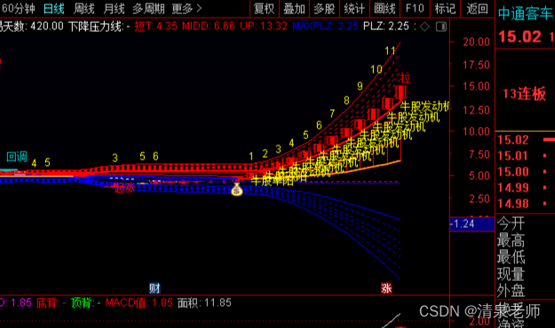Select the 14.99 order book price
This screenshot has width=555, height=328.
pyautogui.click(x=512, y=188)
